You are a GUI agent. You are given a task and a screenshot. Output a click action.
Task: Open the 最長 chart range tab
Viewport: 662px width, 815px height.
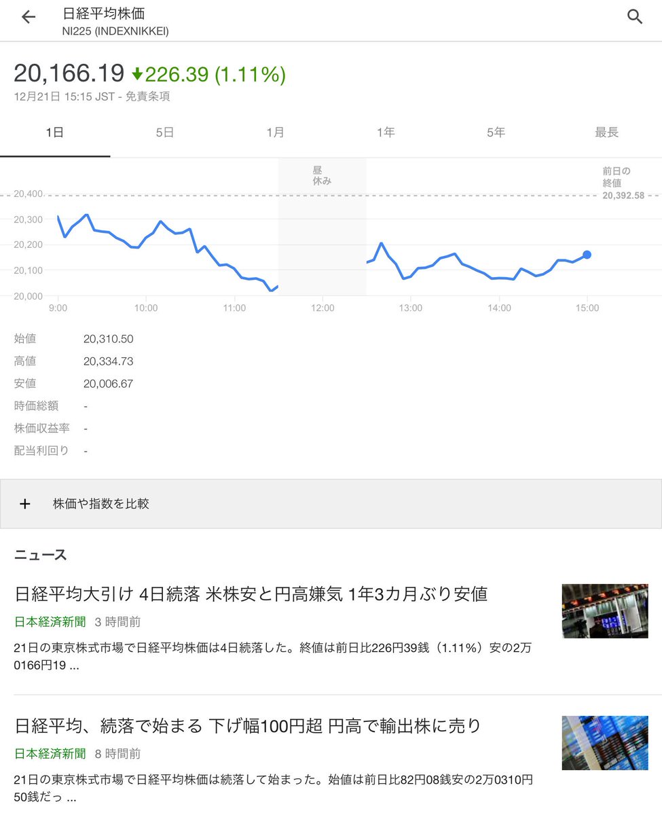[606, 132]
